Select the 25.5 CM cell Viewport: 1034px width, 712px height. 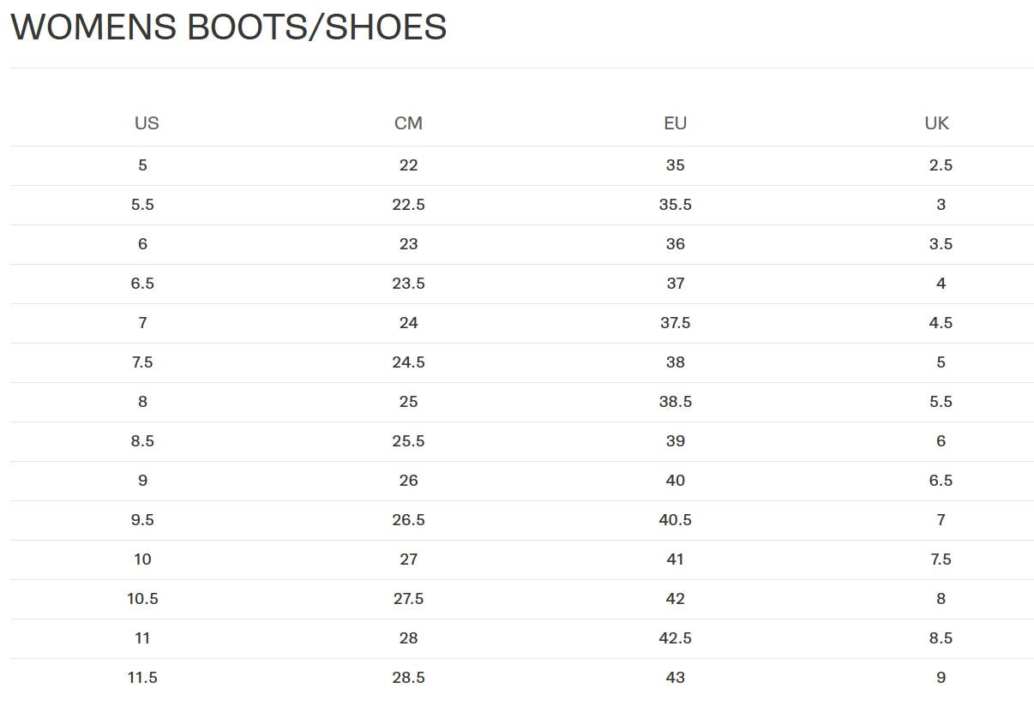click(x=408, y=441)
